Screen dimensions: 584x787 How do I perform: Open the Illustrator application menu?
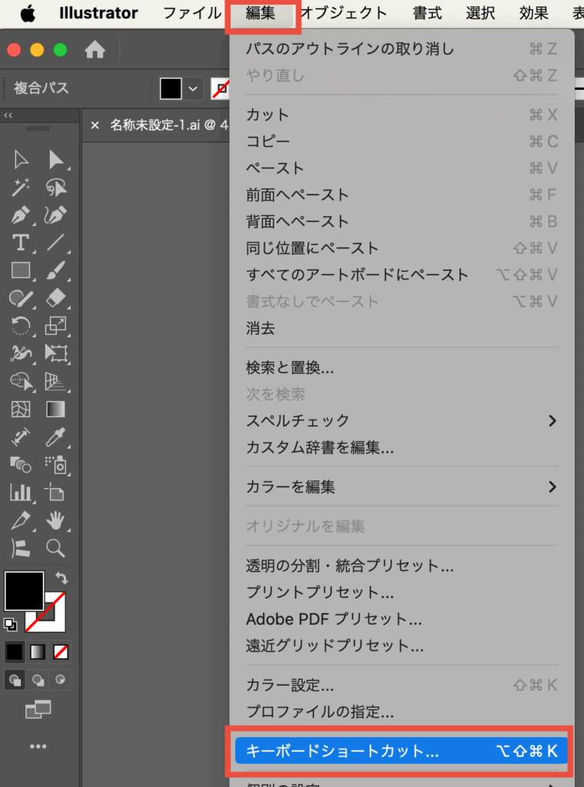click(x=98, y=13)
